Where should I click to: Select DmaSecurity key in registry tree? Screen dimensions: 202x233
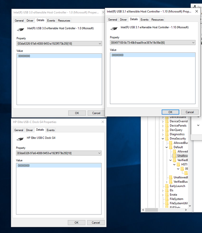[x=178, y=139]
